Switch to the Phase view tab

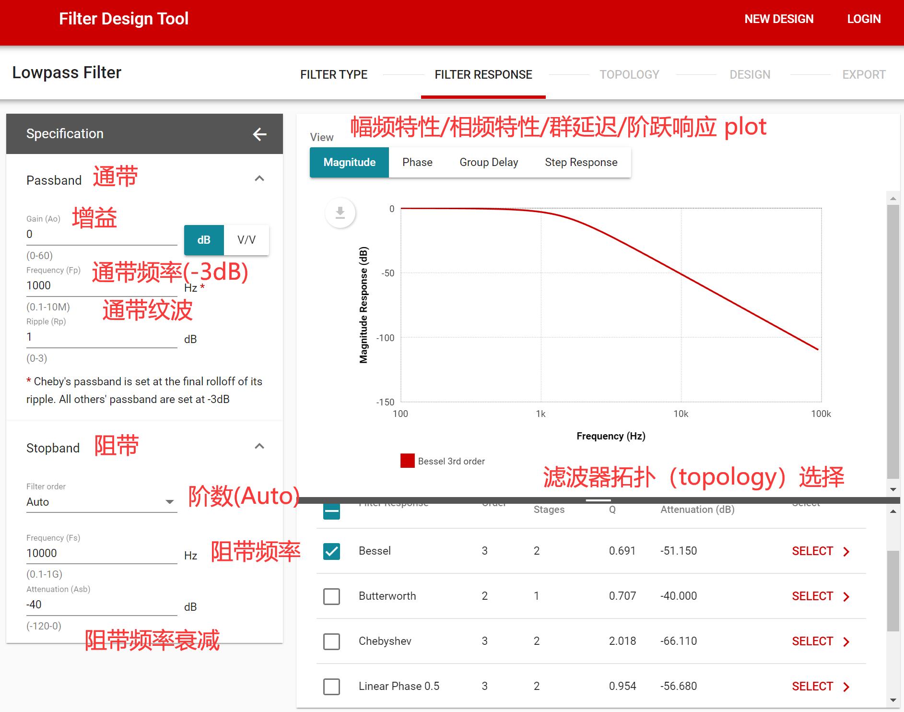pyautogui.click(x=417, y=163)
